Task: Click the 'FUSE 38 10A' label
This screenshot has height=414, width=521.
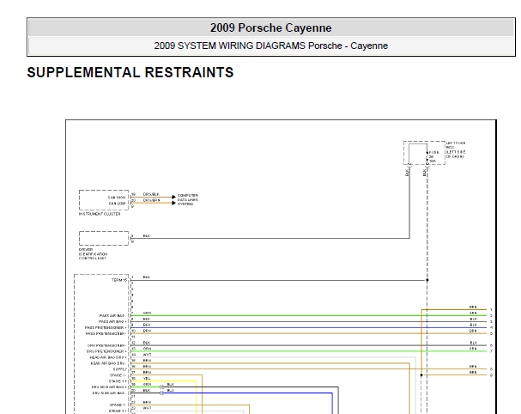Action: (433, 156)
